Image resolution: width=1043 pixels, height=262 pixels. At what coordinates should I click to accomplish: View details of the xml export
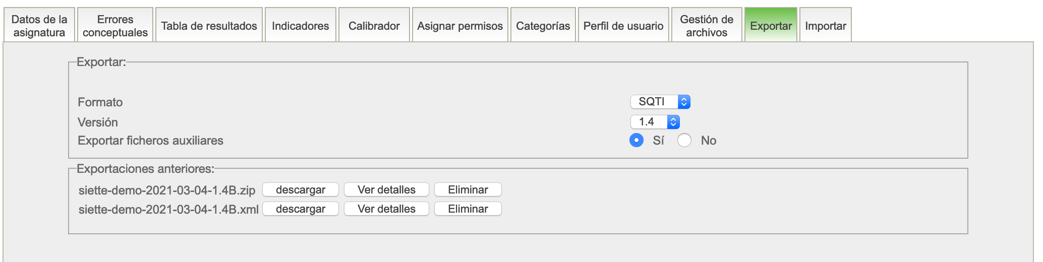coord(386,209)
